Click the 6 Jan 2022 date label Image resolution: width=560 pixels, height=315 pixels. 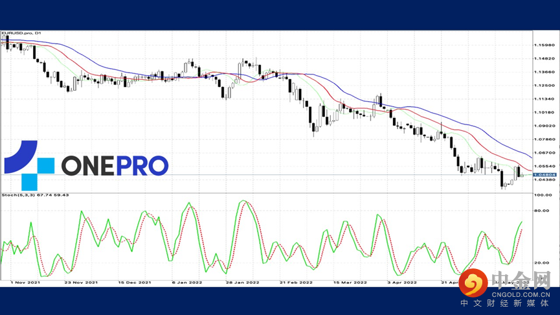pos(187,283)
